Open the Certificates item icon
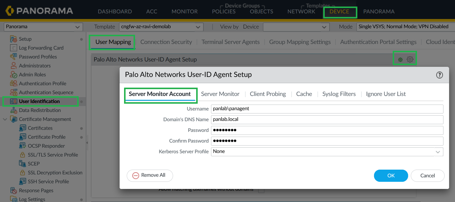Viewport: 455px width, 202px height. (x=23, y=128)
